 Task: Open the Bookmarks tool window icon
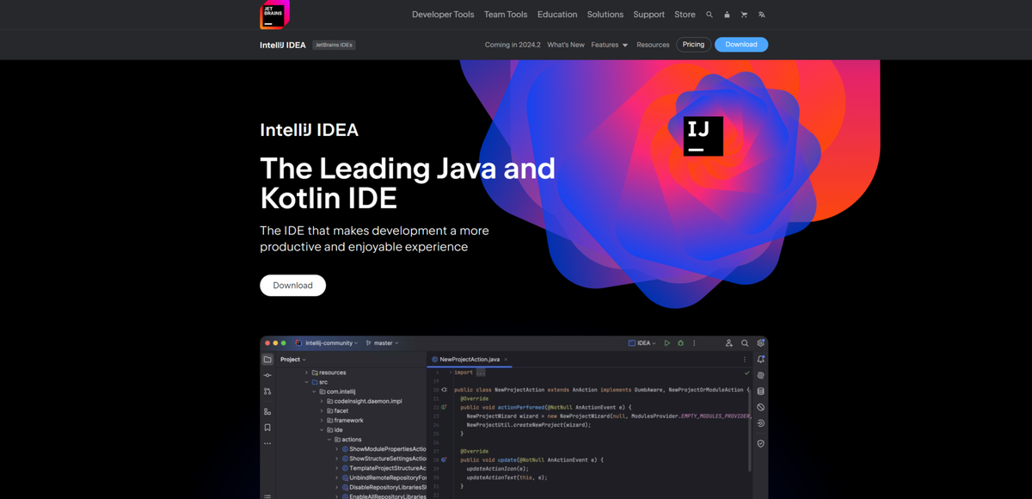coord(267,427)
